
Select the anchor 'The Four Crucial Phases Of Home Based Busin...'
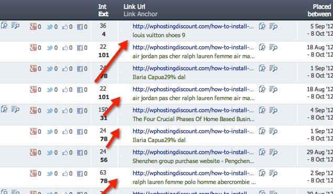click(x=194, y=119)
